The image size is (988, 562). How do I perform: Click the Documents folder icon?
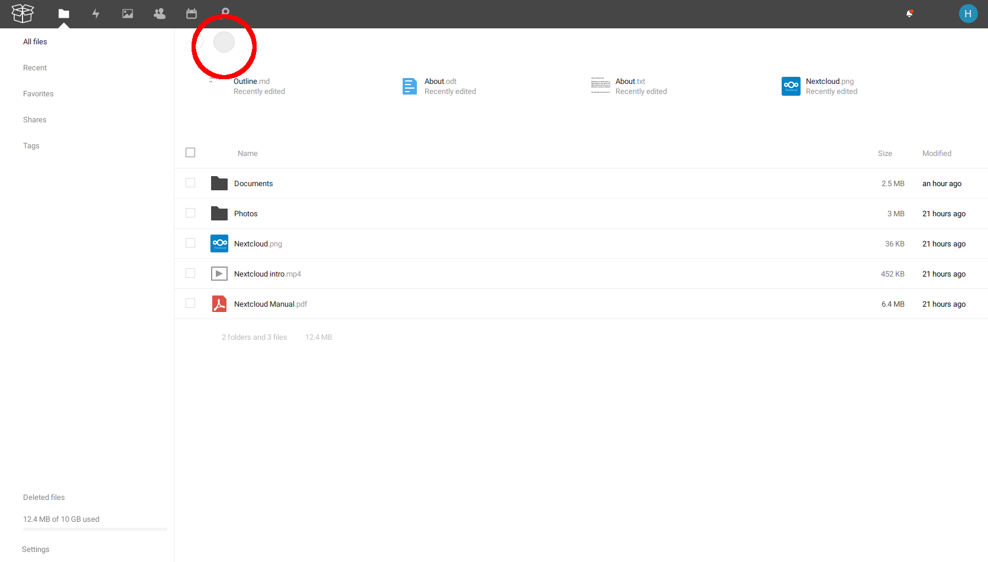tap(219, 183)
